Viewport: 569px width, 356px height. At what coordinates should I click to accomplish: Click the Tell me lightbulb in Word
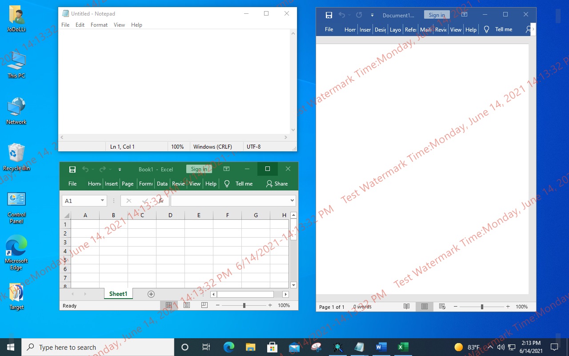tap(486, 29)
